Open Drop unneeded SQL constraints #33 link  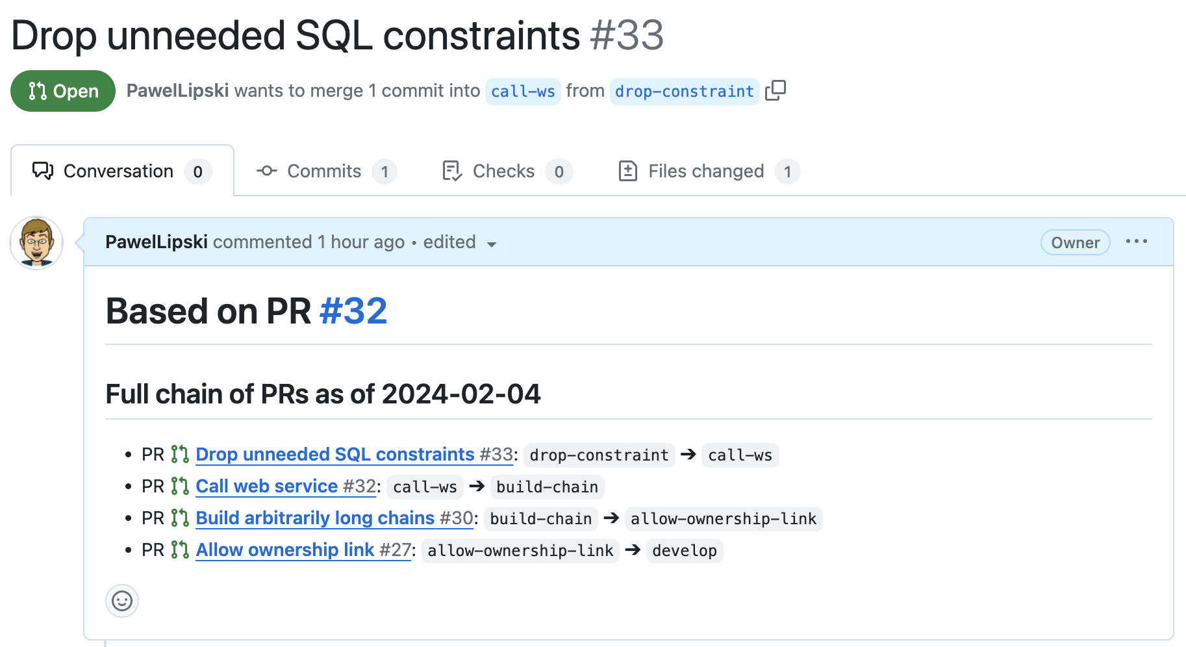tap(355, 454)
